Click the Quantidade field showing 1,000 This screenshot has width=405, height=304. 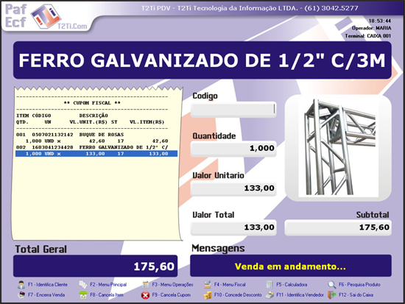[x=233, y=149]
